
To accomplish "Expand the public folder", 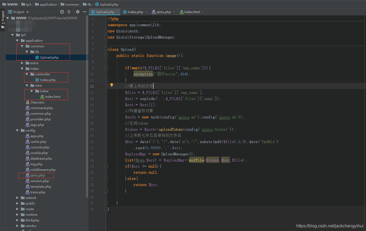I will coord(17,203).
